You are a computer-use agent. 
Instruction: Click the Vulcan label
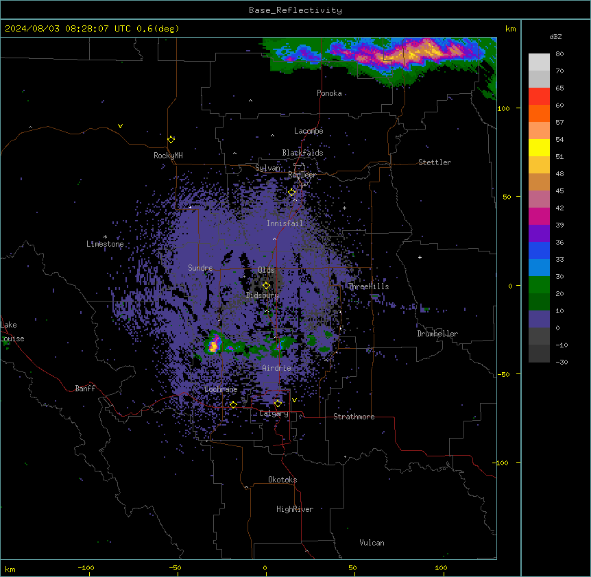(372, 543)
